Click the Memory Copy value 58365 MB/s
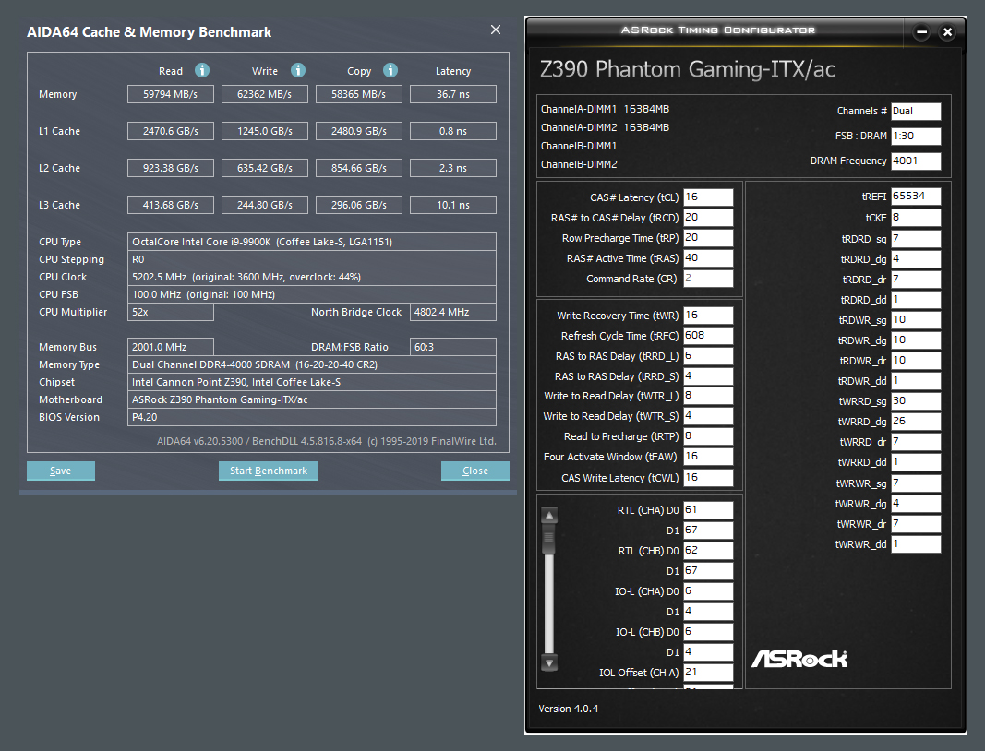985x751 pixels. click(x=359, y=94)
